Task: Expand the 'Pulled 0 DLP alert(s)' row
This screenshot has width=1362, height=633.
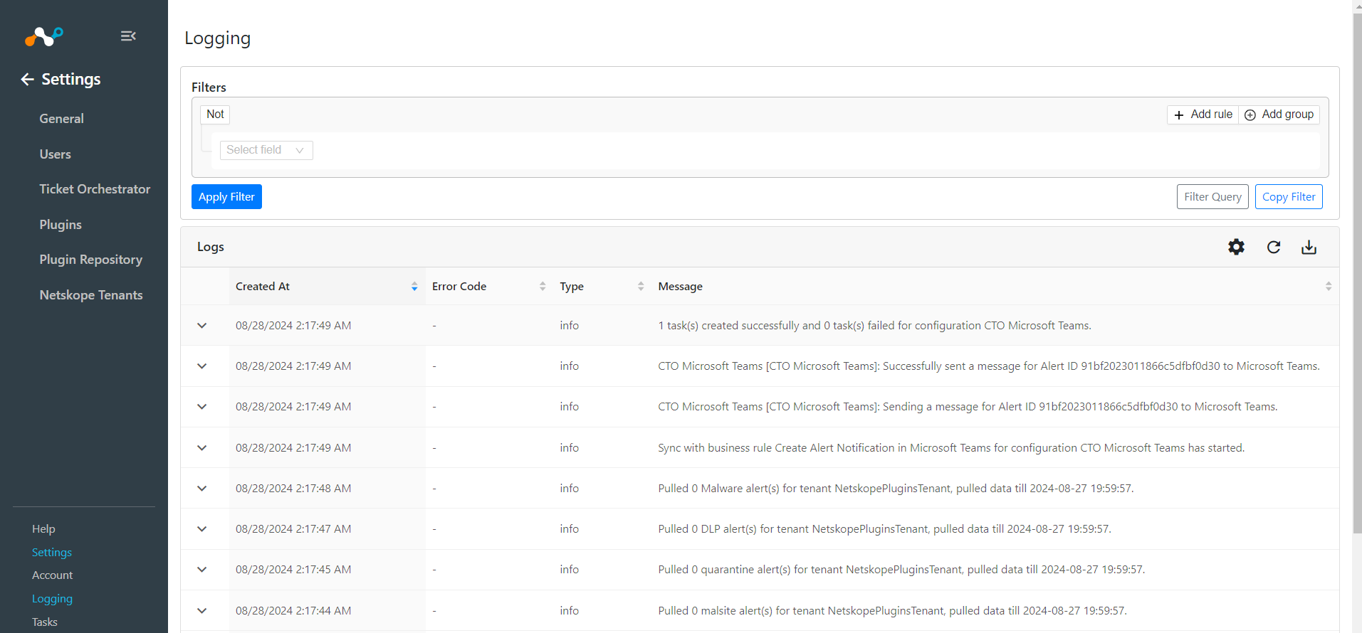Action: click(x=202, y=529)
